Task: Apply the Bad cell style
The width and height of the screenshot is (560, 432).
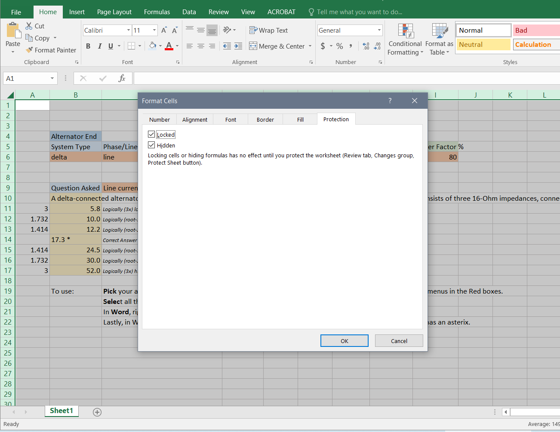Action: [x=537, y=30]
